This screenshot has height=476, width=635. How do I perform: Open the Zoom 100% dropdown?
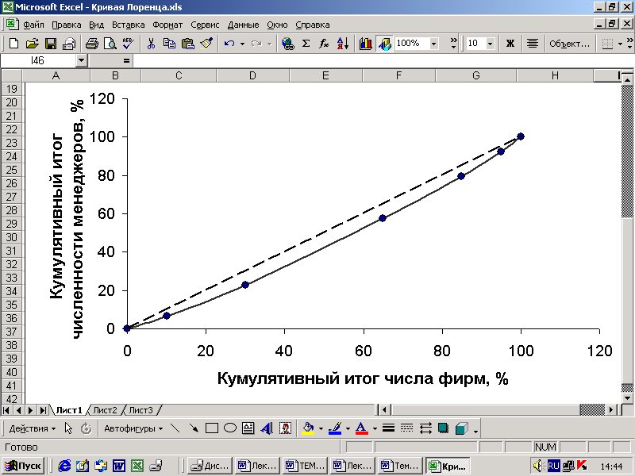tap(434, 44)
